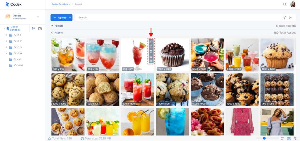Sort folder tree icon in sidebar

pyautogui.click(x=34, y=29)
